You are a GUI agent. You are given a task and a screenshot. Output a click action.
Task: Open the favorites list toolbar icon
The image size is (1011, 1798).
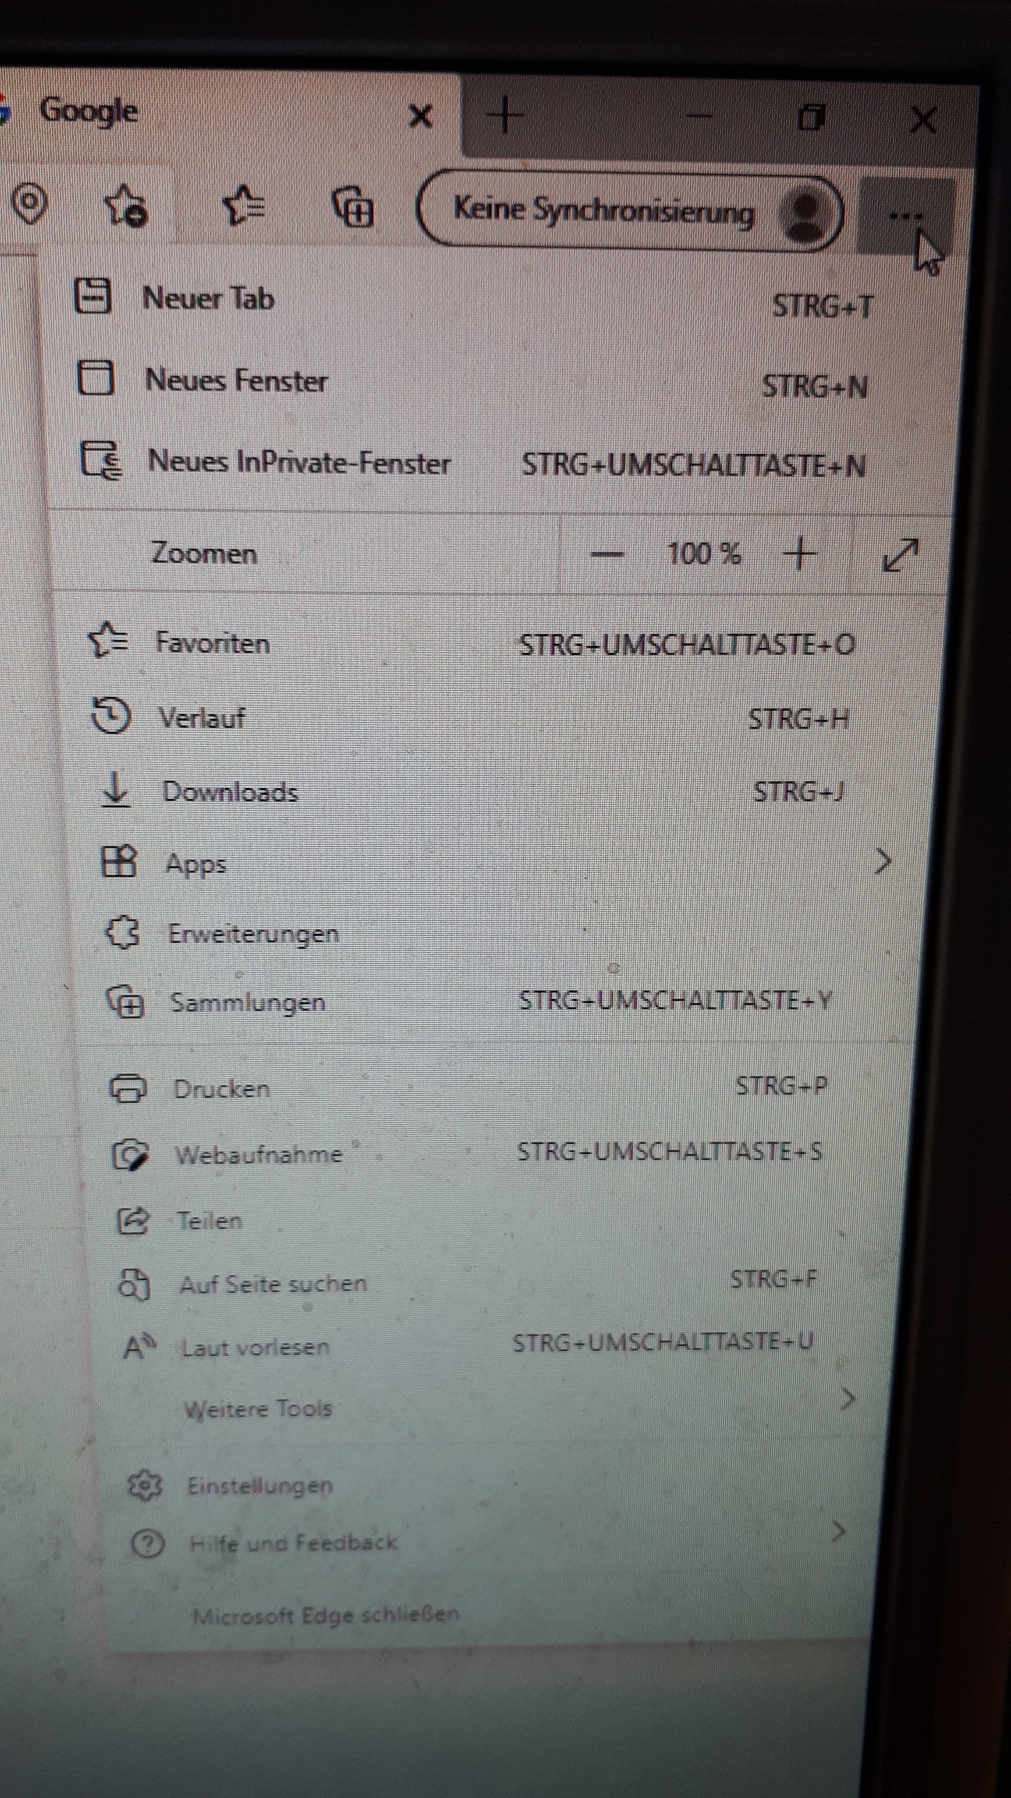(x=243, y=204)
